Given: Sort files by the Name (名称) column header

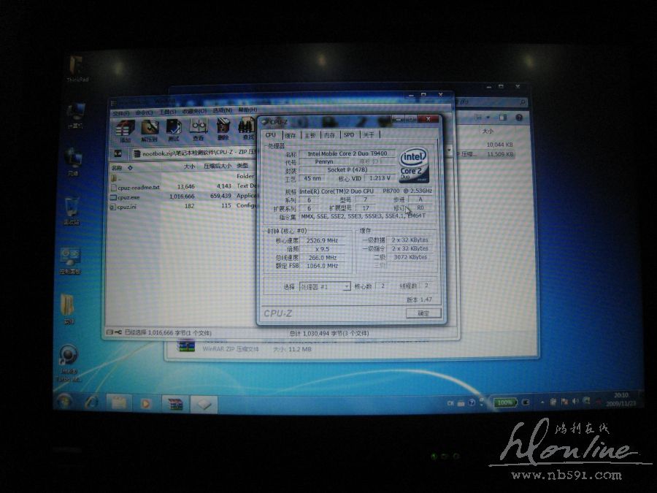Looking at the screenshot, I should (120, 167).
